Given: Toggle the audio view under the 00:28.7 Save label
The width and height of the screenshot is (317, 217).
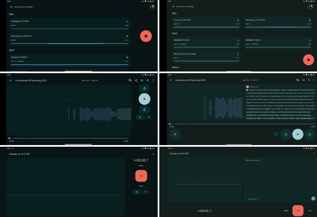Looking at the screenshot, I should (137, 192).
